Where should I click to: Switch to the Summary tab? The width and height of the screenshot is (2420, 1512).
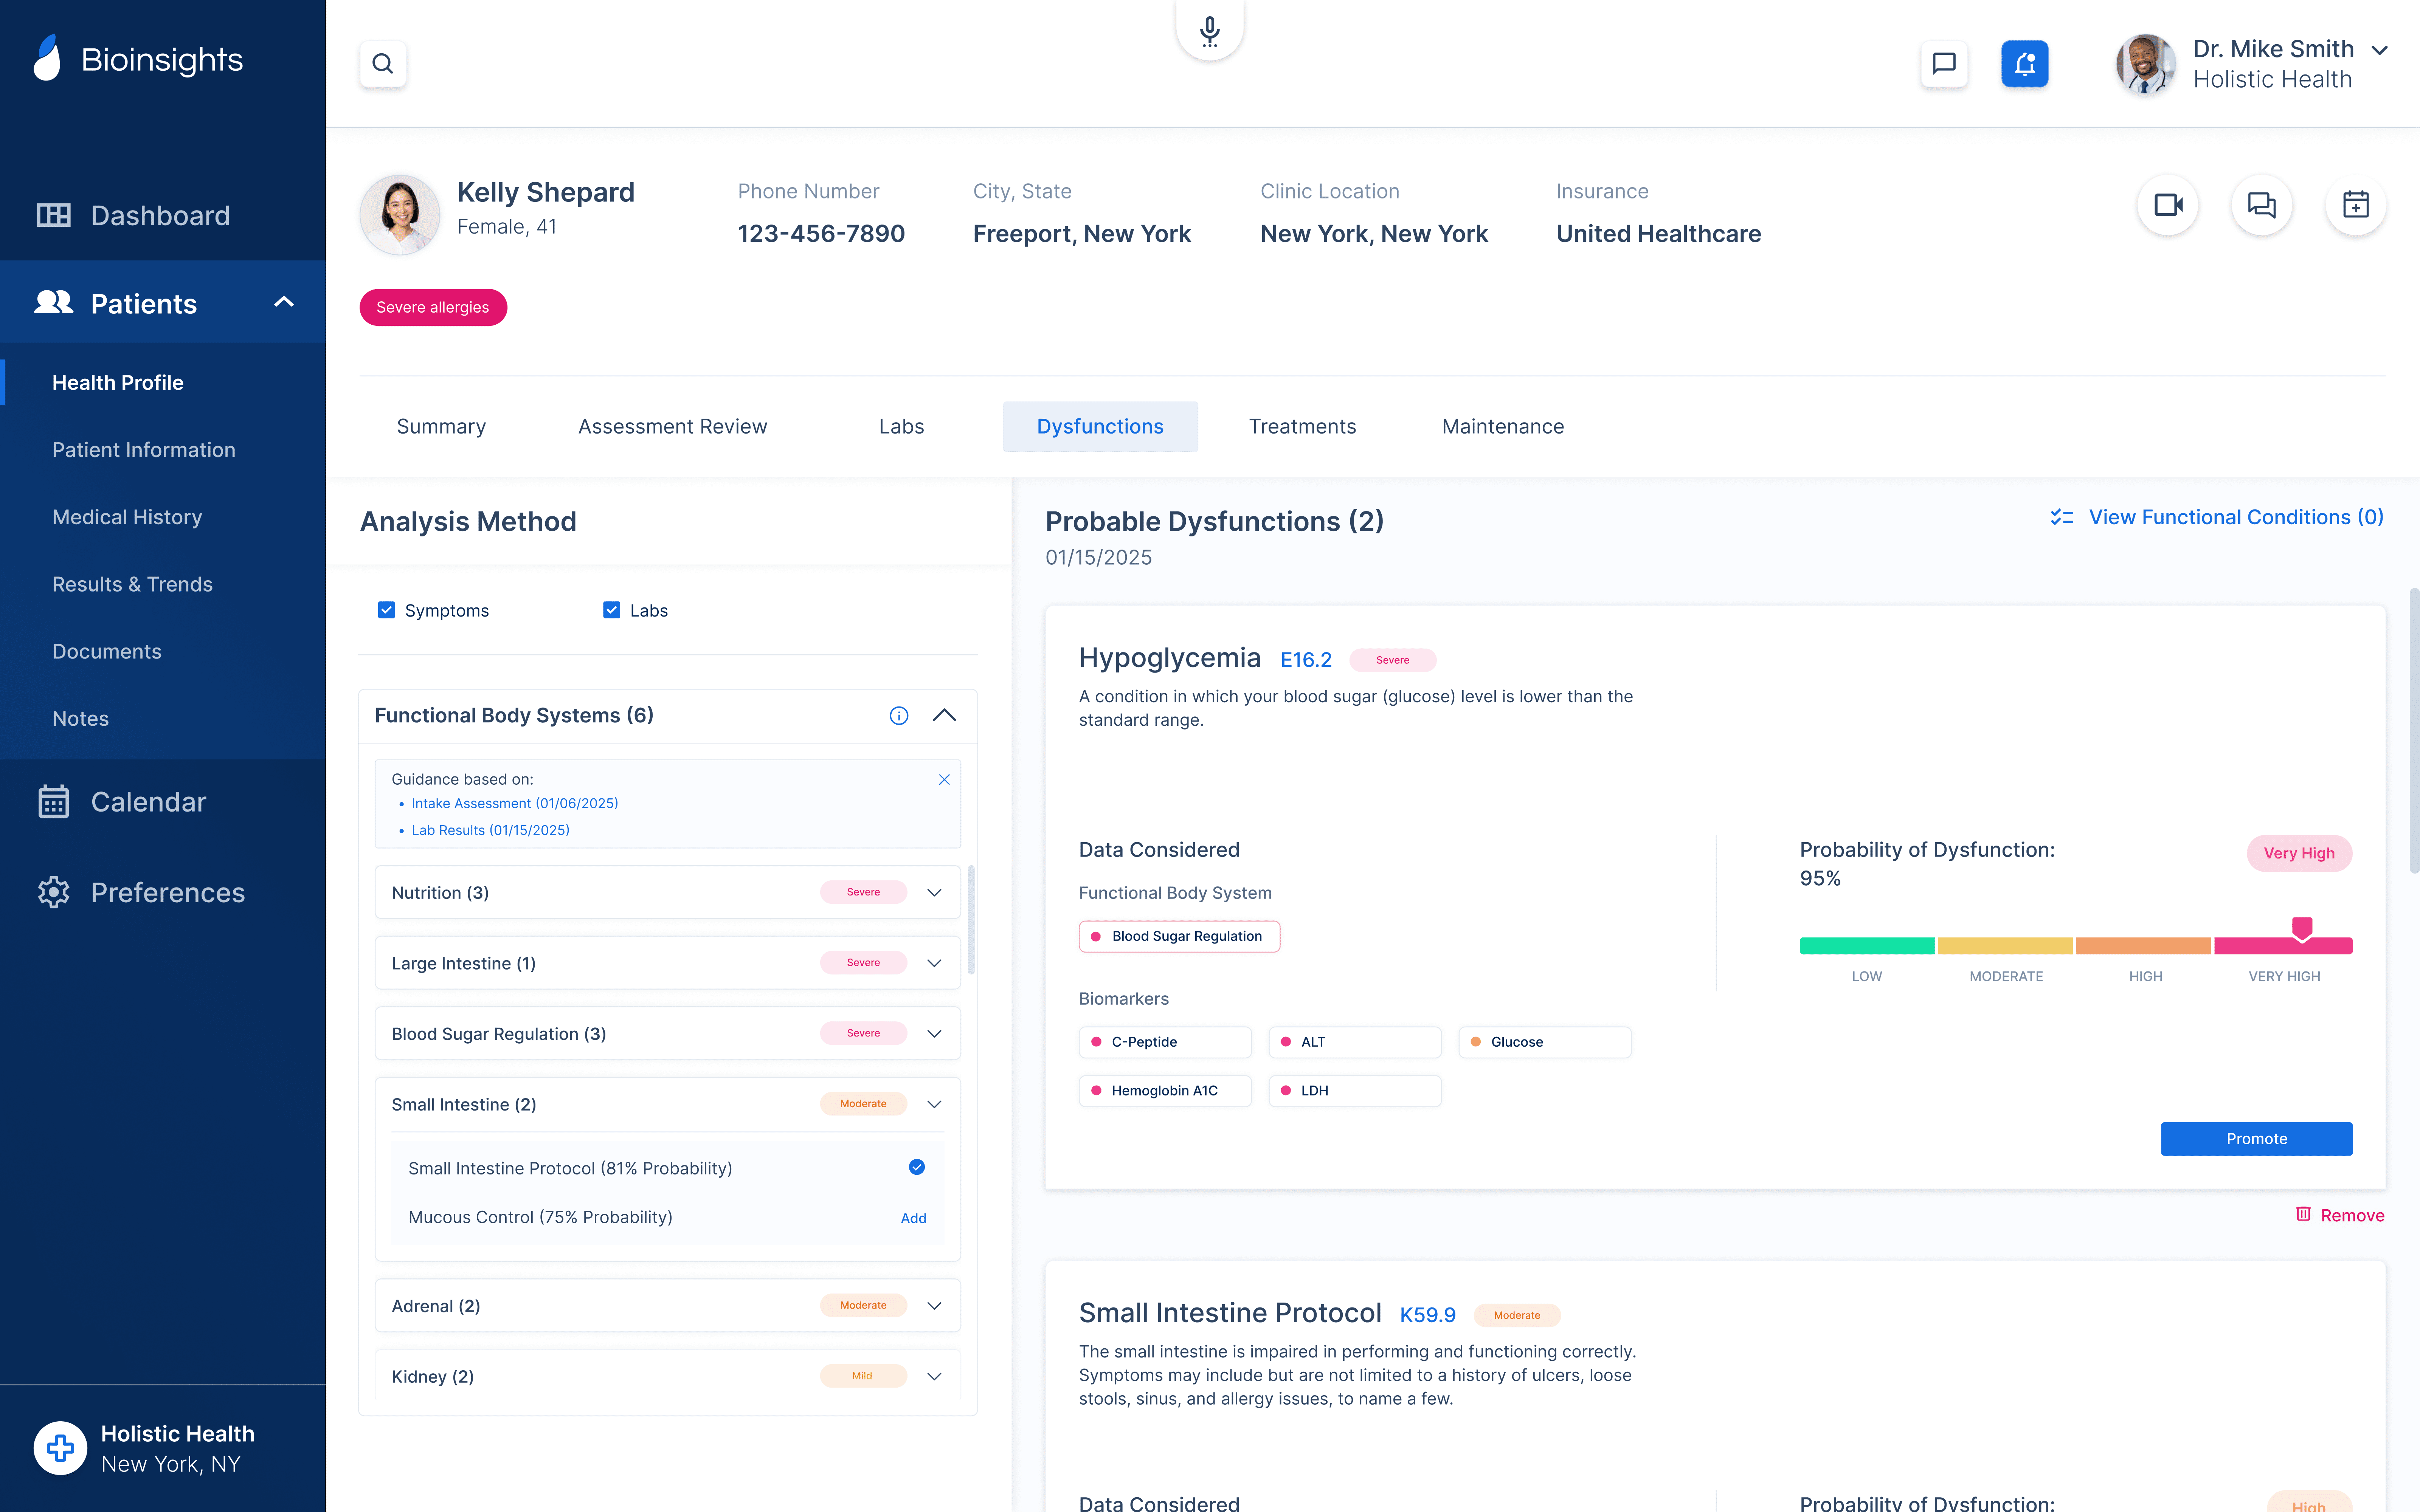(x=441, y=427)
